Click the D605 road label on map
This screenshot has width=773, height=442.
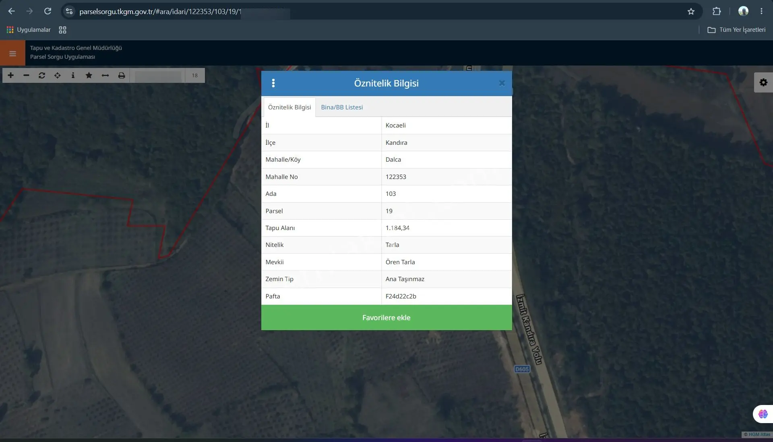pyautogui.click(x=522, y=369)
